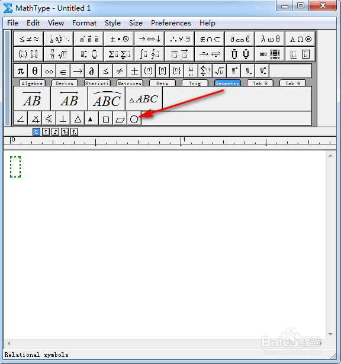This screenshot has height=364, width=341.
Task: Open the Relational symbols palette
Action: 28,39
